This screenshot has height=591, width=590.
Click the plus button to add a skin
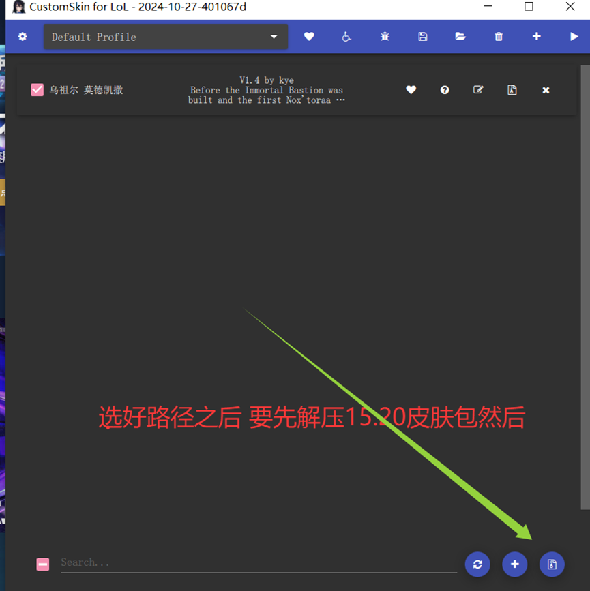[514, 564]
